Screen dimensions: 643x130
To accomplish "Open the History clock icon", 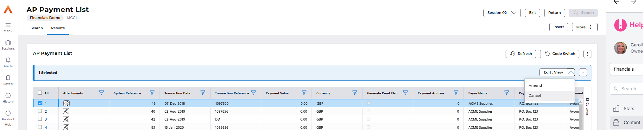I will 8,95.
